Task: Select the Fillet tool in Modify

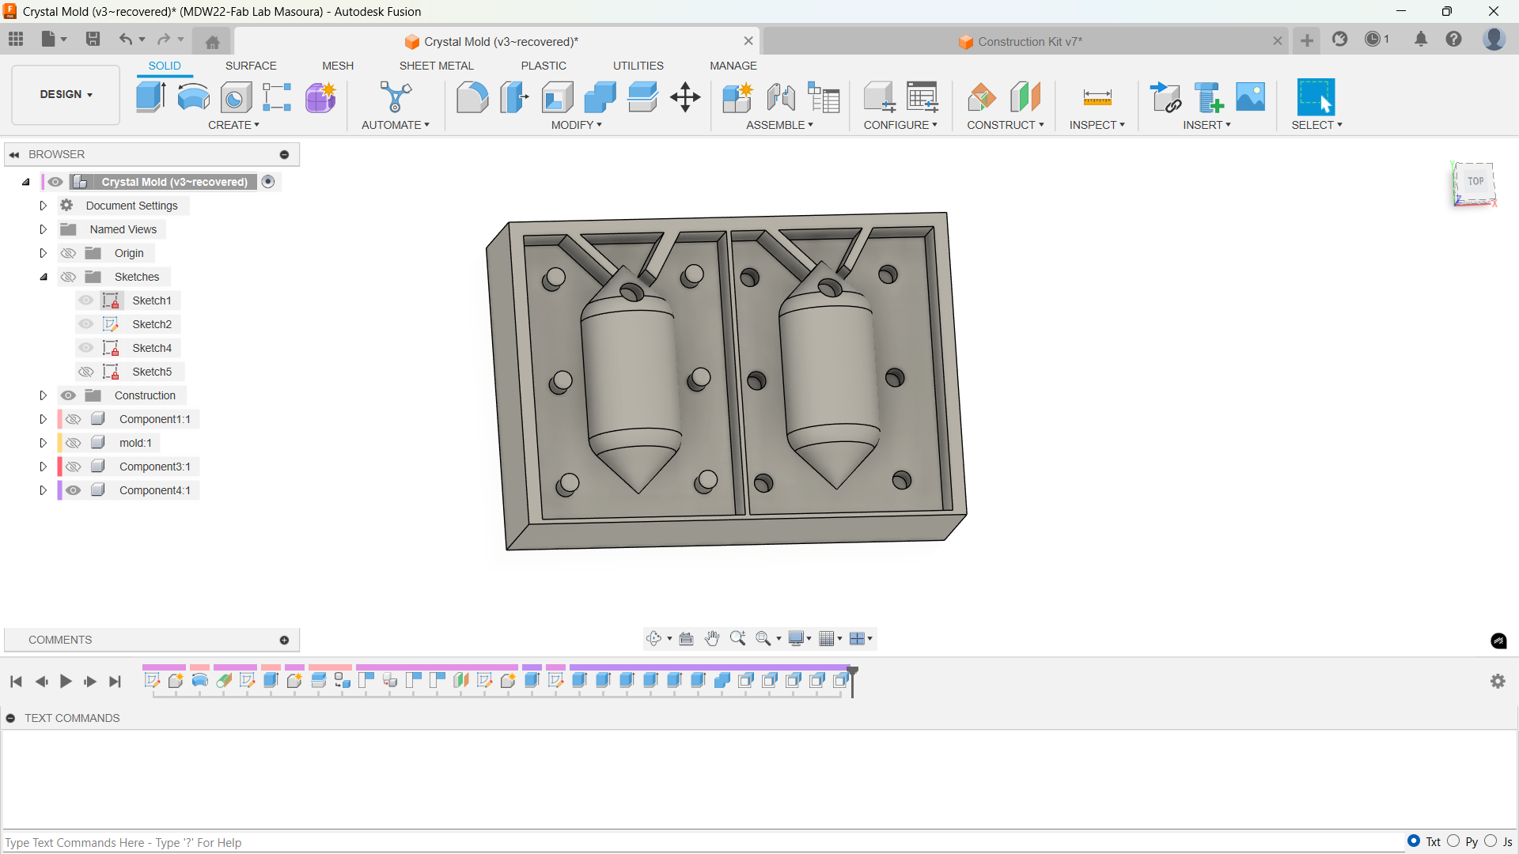Action: pyautogui.click(x=472, y=97)
